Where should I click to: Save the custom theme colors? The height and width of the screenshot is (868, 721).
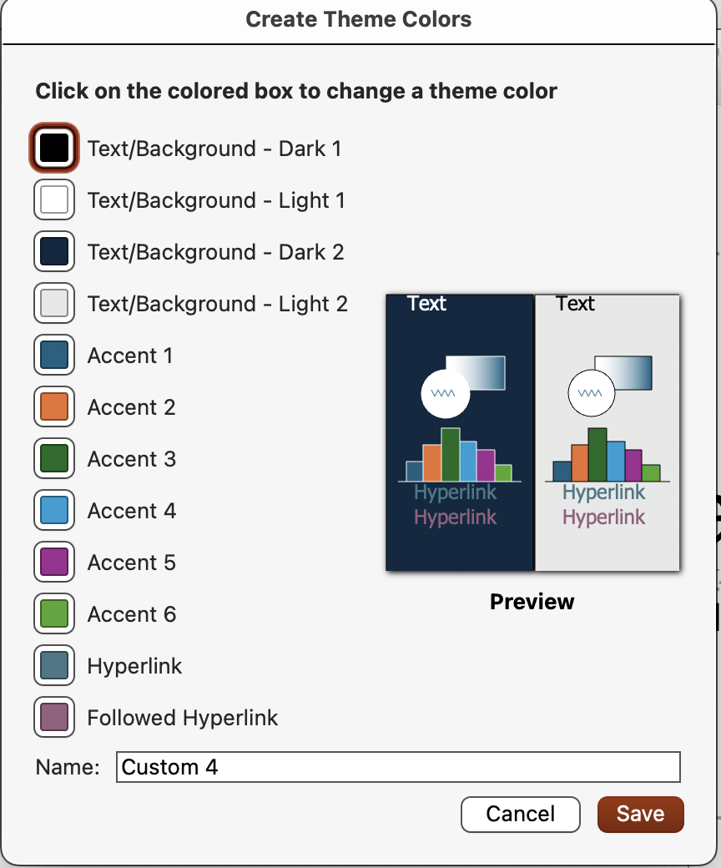tap(640, 815)
